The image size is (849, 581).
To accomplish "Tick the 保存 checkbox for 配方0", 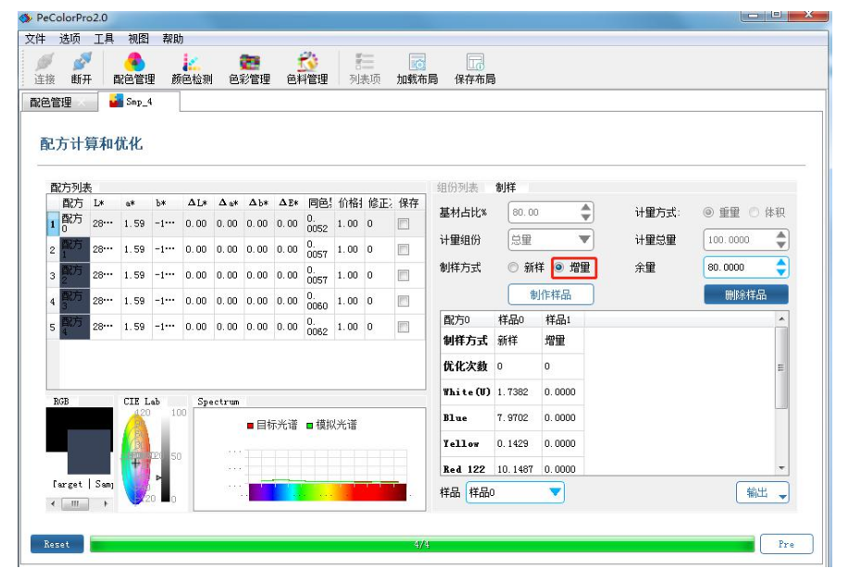I will coord(404,223).
